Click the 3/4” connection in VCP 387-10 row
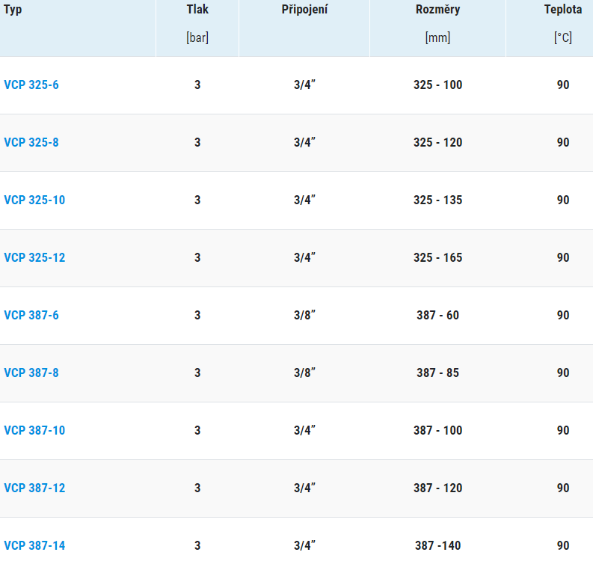 click(304, 430)
